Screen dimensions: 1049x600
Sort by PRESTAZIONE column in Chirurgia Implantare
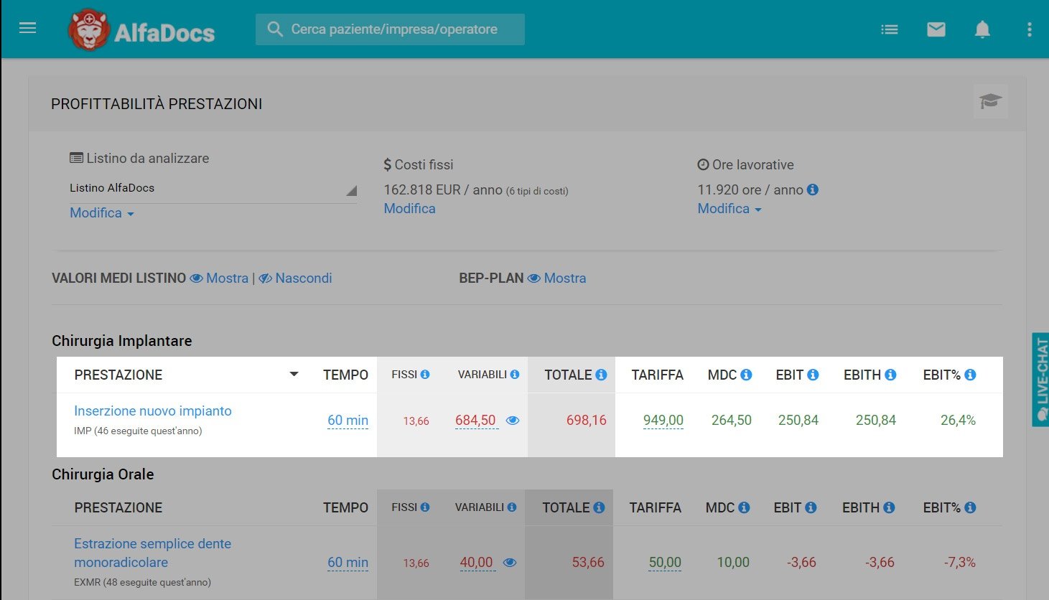point(294,375)
